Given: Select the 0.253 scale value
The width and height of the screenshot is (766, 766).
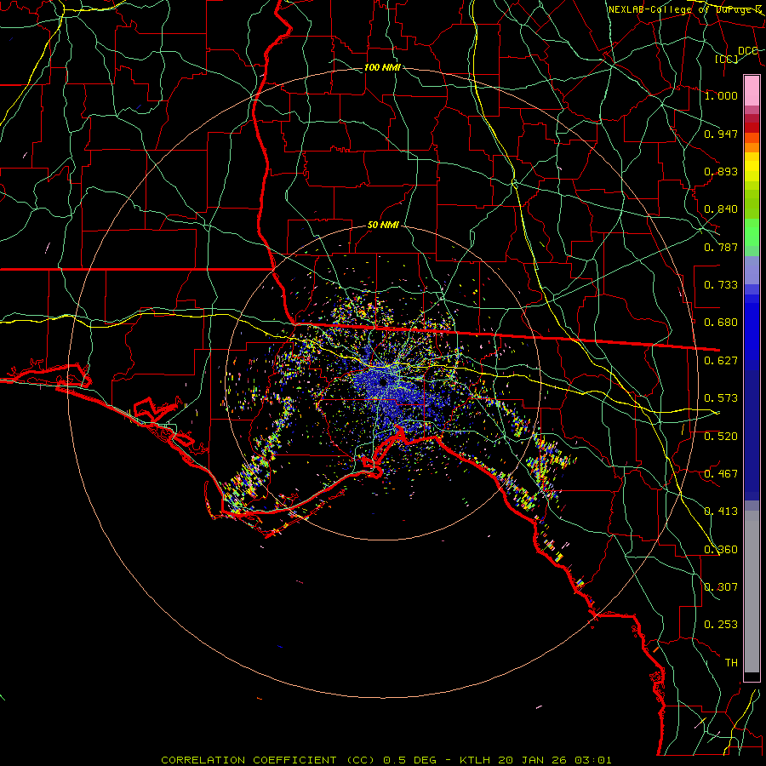Looking at the screenshot, I should (721, 625).
